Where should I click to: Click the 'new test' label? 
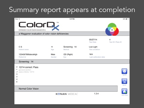coord(124,95)
